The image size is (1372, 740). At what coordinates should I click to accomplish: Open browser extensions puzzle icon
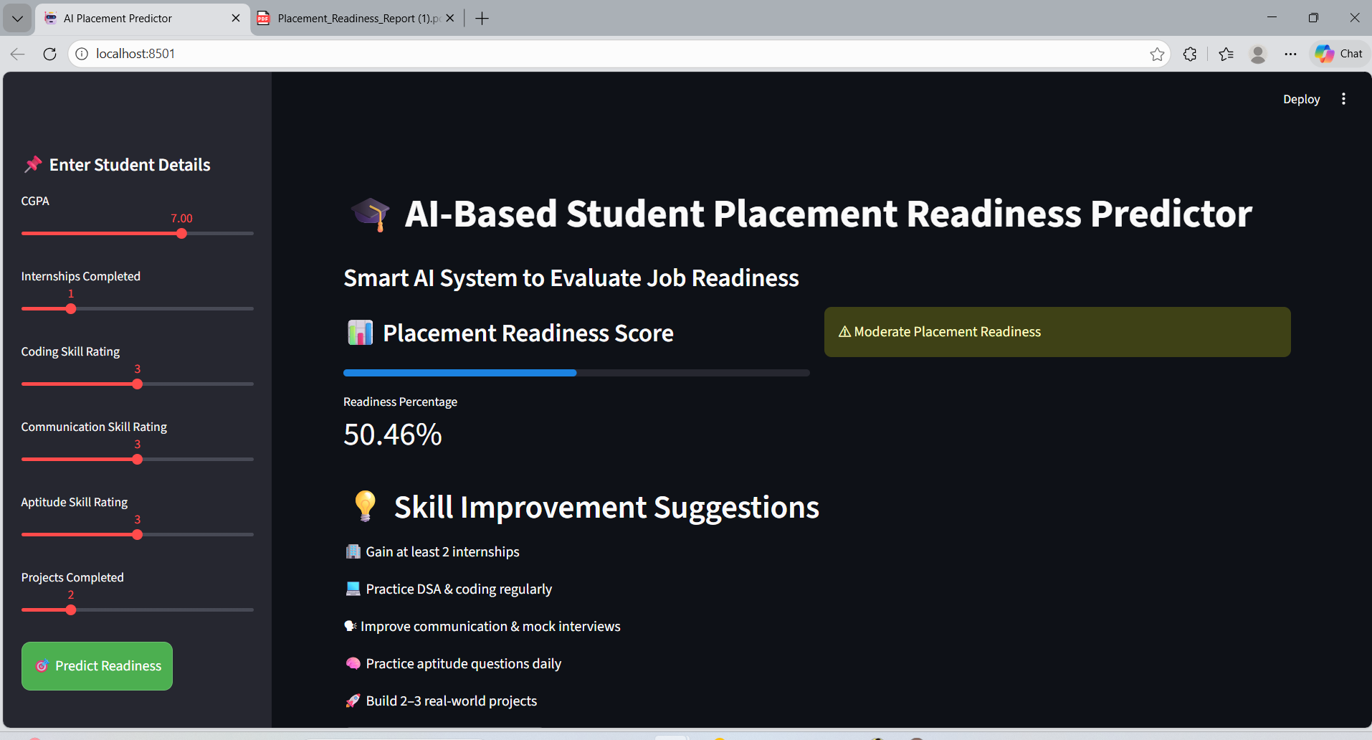pyautogui.click(x=1190, y=54)
